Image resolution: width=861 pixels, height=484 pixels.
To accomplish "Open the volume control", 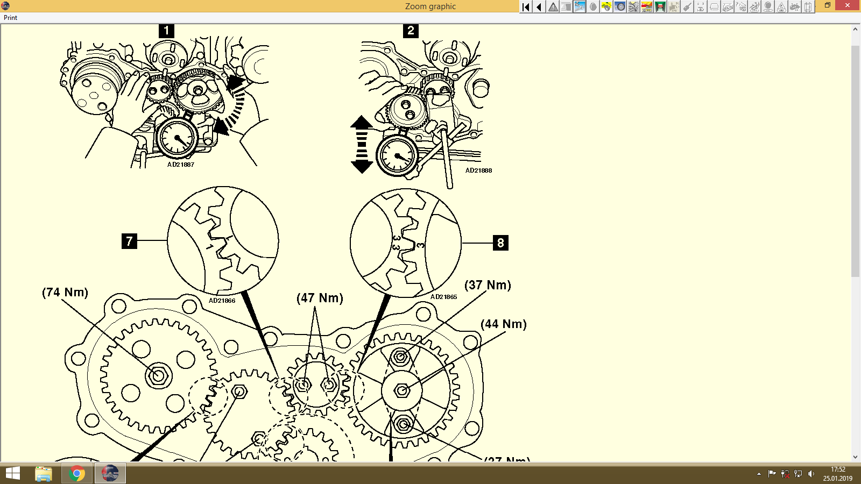I will [811, 473].
